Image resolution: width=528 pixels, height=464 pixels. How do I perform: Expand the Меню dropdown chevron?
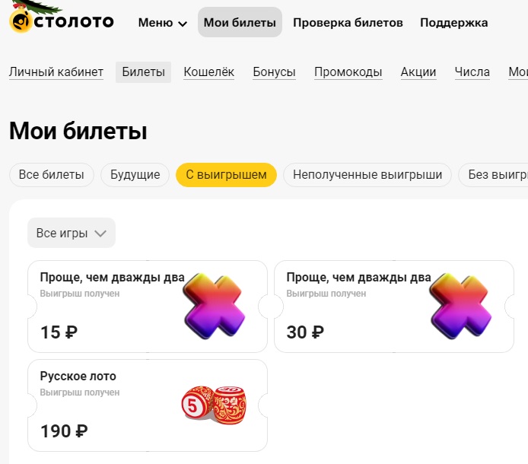click(x=183, y=24)
